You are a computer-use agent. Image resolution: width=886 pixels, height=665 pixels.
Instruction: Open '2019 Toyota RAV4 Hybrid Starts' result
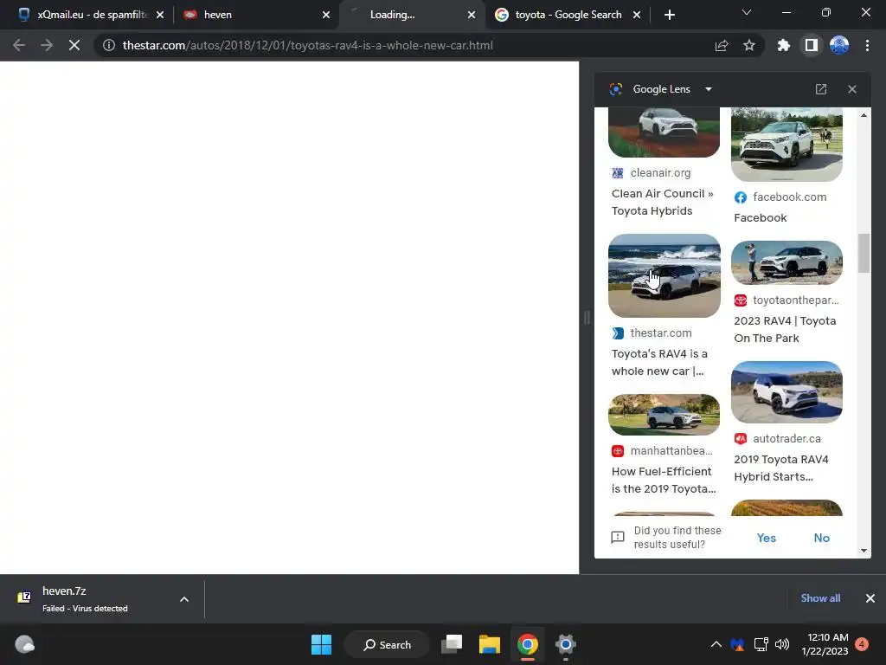(781, 468)
